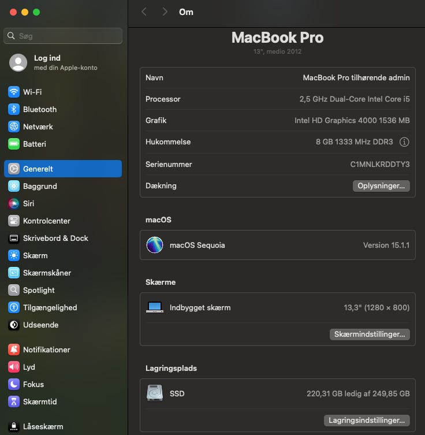Open Skærmindstillinger display settings button

370,334
